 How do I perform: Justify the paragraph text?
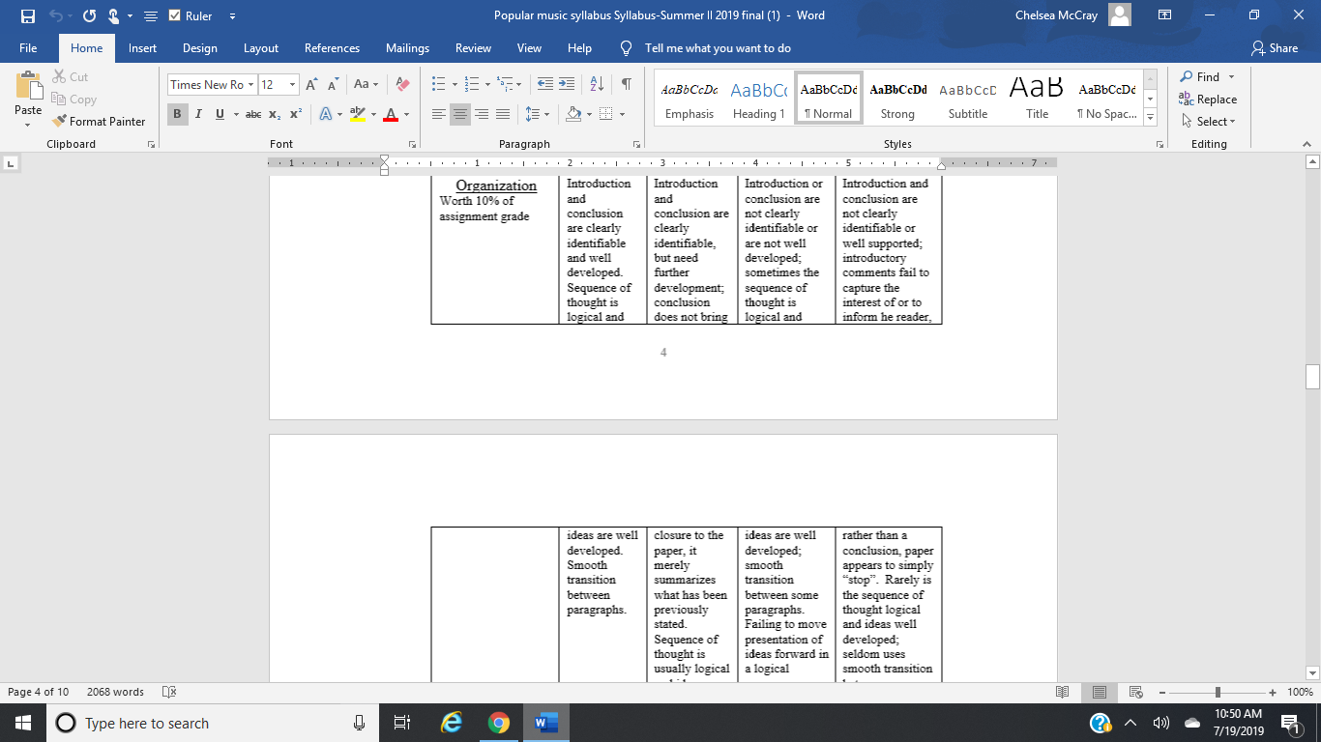coord(503,114)
